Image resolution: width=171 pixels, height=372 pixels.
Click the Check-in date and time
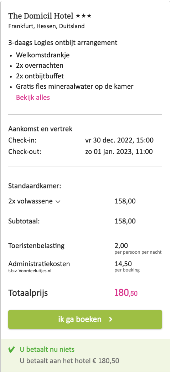[x=119, y=140]
